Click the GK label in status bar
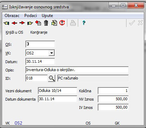Image resolution: width=146 pixels, height=128 pixels. (117, 123)
